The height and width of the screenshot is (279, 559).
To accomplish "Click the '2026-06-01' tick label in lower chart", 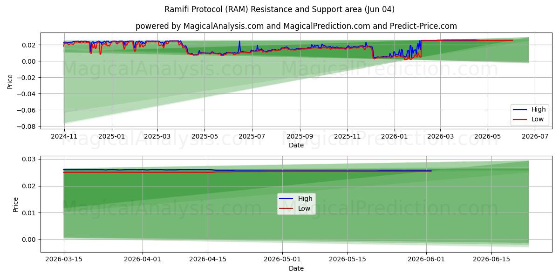I will (426, 259).
